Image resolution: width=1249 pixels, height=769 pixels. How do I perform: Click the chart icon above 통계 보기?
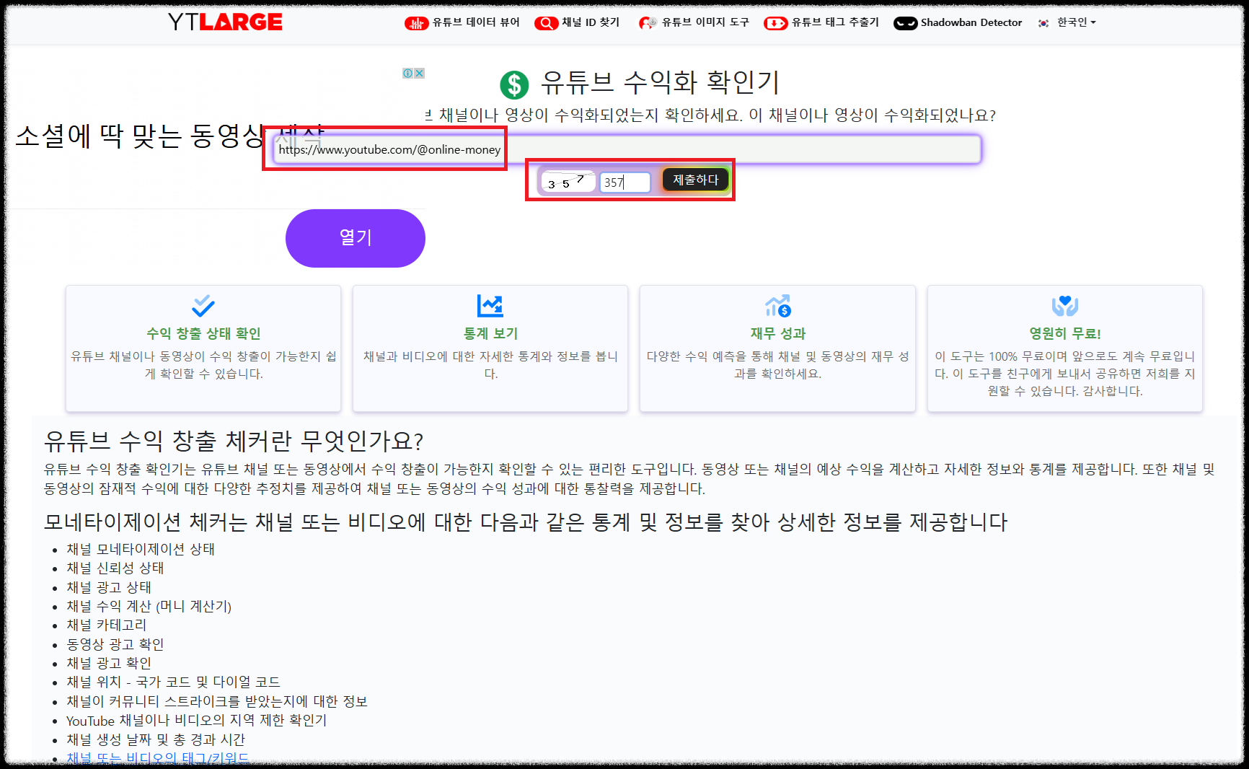[490, 306]
